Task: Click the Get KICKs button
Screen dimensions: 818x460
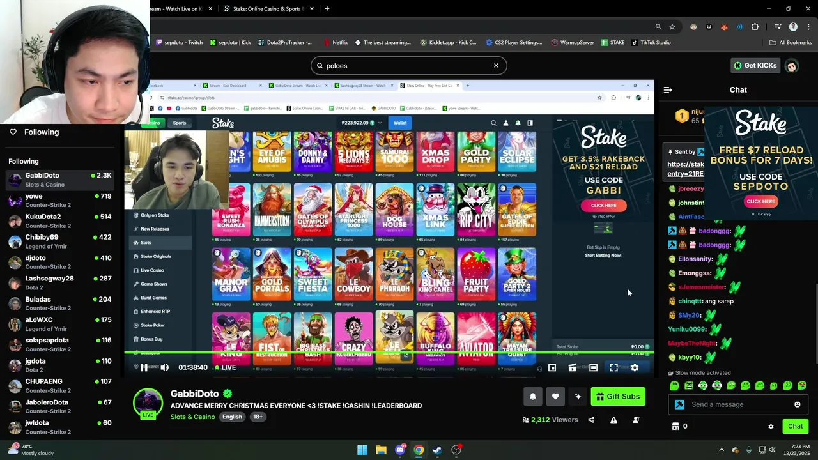Action: click(755, 65)
